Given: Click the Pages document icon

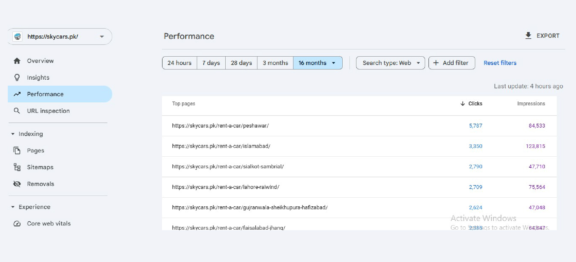Looking at the screenshot, I should coord(17,150).
